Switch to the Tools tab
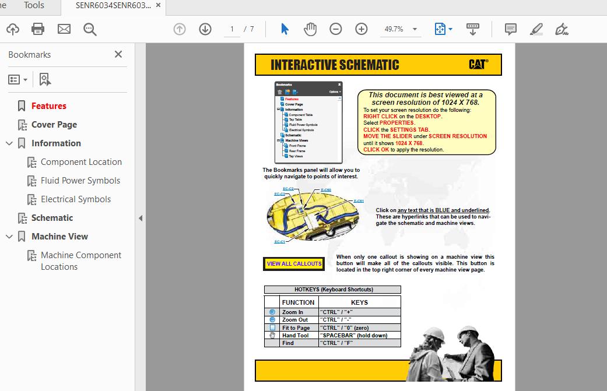The image size is (607, 391). point(34,5)
